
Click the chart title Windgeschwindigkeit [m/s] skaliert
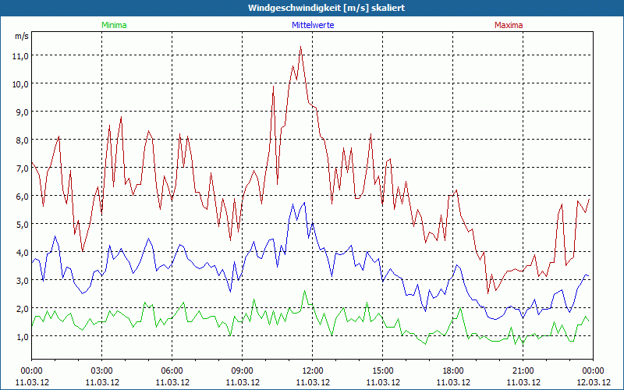coord(326,8)
